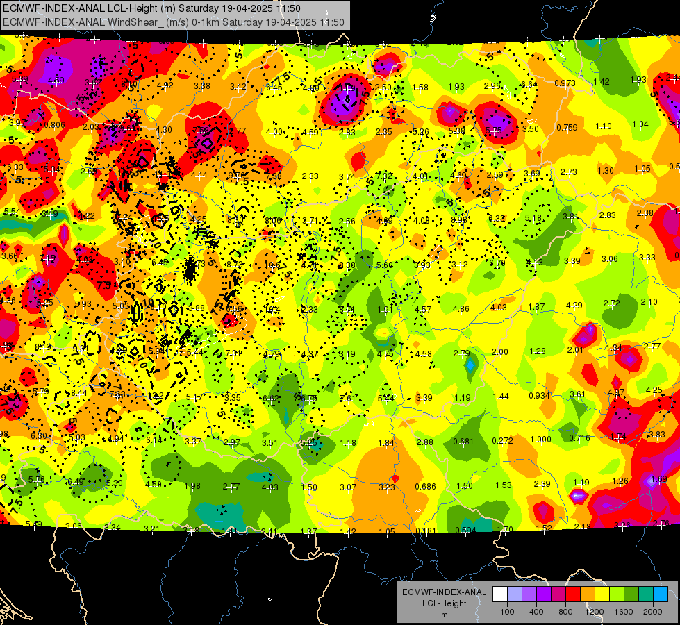680x625 pixels.
Task: Click the wind shear value '0.272'
Action: (x=502, y=441)
